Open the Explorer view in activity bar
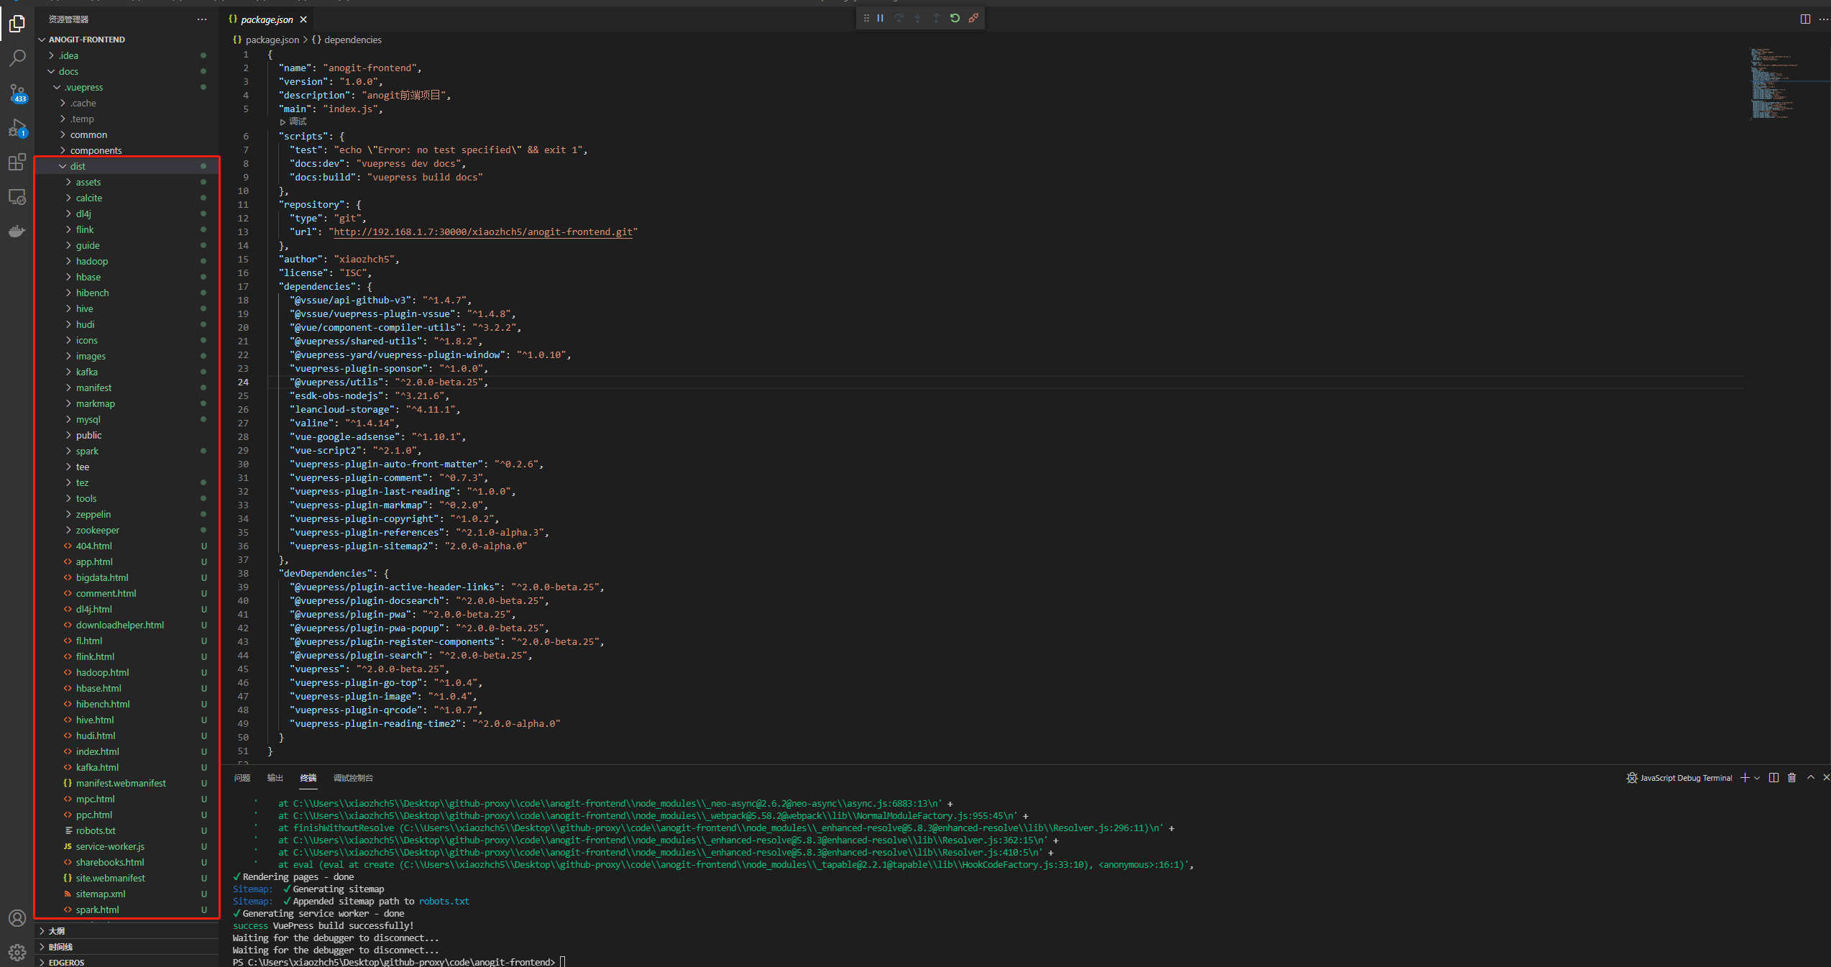Screen dimensions: 1831x967 17,24
